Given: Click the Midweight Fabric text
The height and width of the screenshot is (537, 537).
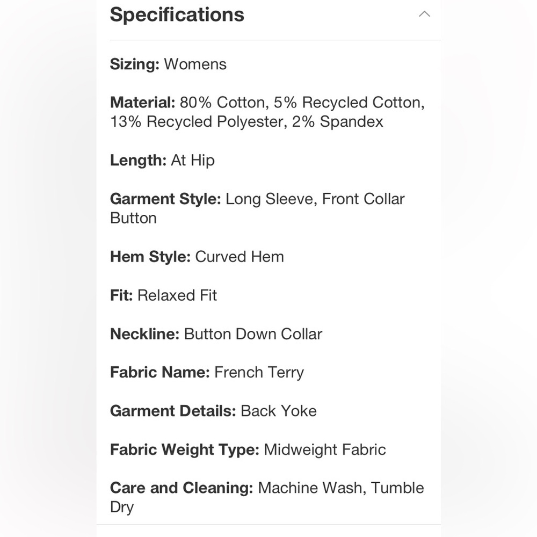Looking at the screenshot, I should [325, 449].
